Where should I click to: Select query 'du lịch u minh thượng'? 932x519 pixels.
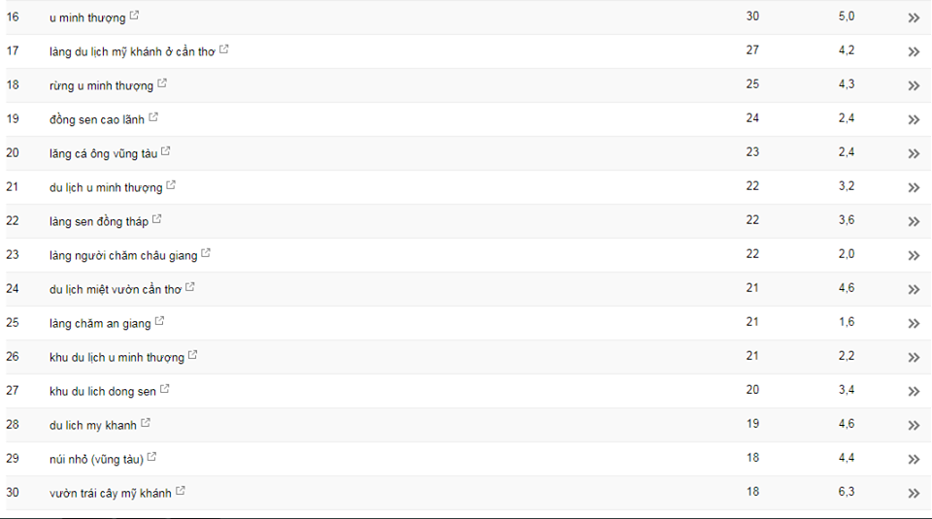[x=106, y=187]
